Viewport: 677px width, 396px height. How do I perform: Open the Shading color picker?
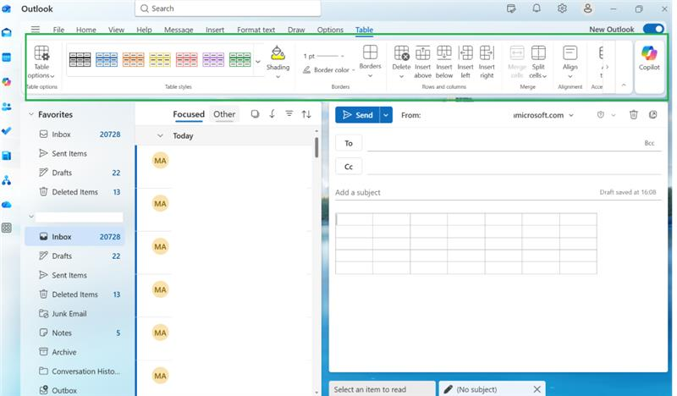point(278,63)
